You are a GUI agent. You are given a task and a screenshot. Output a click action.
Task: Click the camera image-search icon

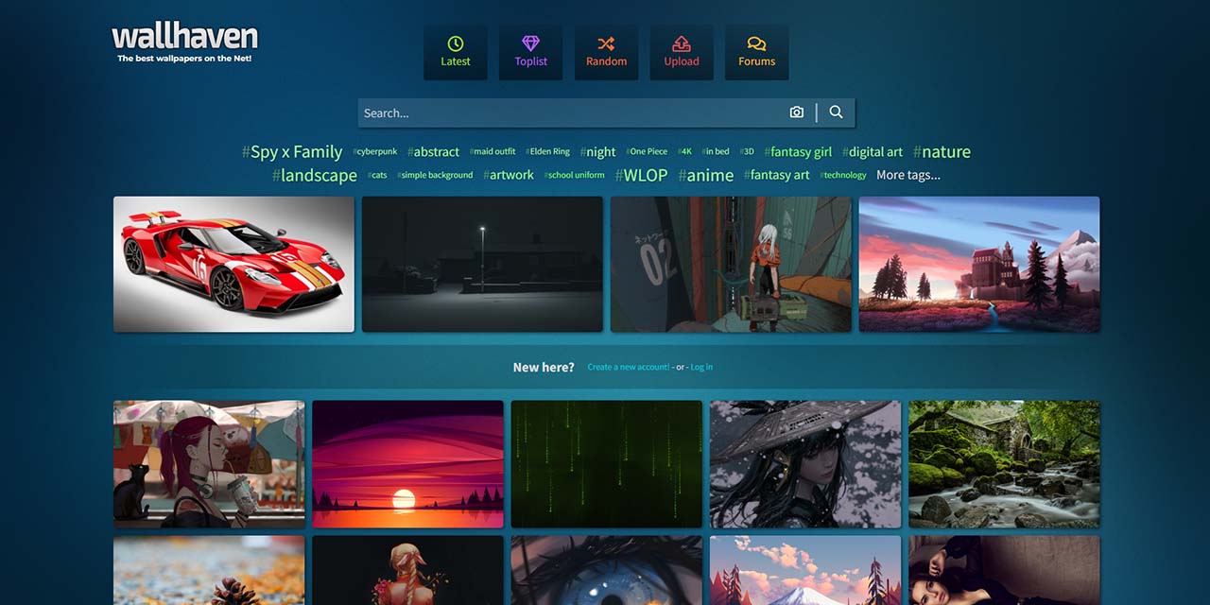796,112
